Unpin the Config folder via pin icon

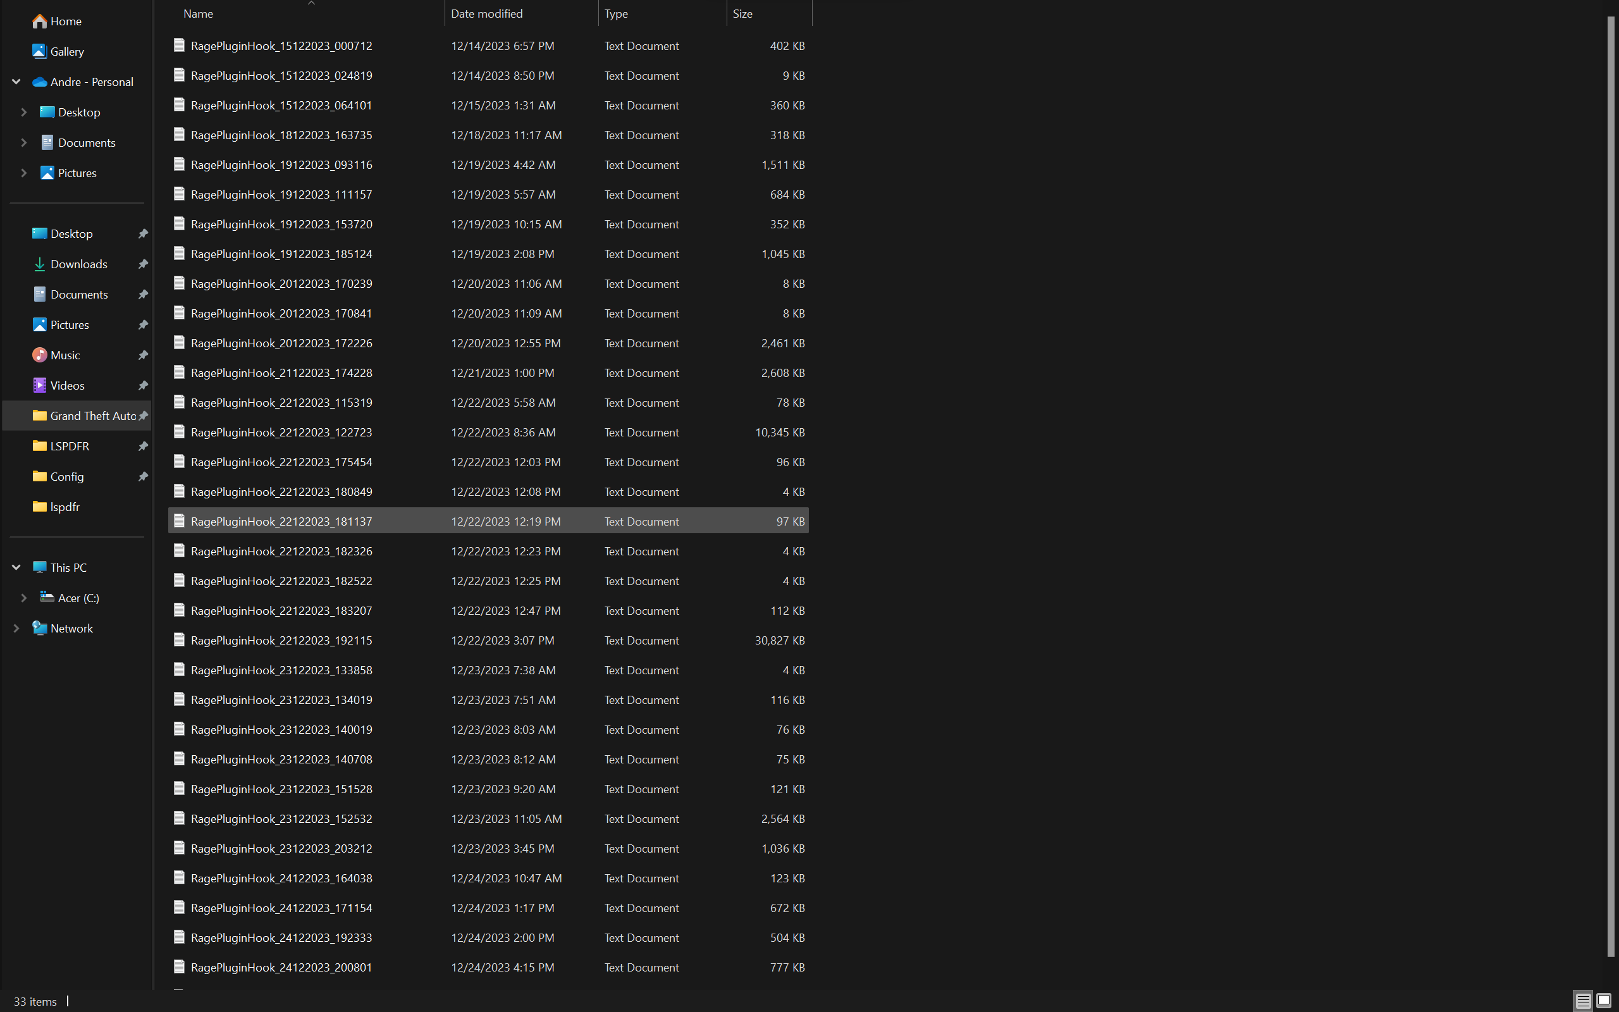pos(142,476)
